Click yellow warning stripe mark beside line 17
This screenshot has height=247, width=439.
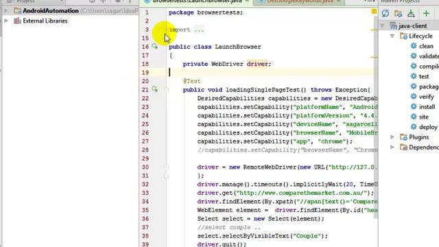coord(374,57)
